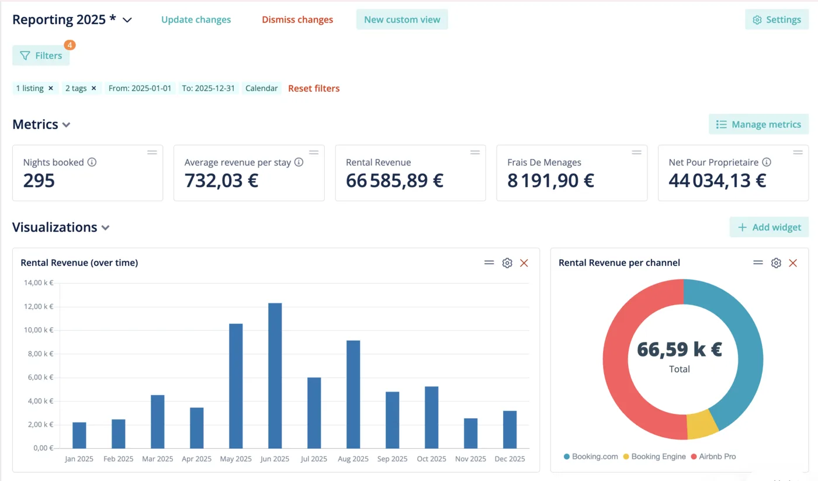Click Reset filters link

tap(314, 88)
